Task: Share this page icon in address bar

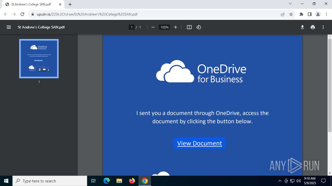Action: pos(283,14)
